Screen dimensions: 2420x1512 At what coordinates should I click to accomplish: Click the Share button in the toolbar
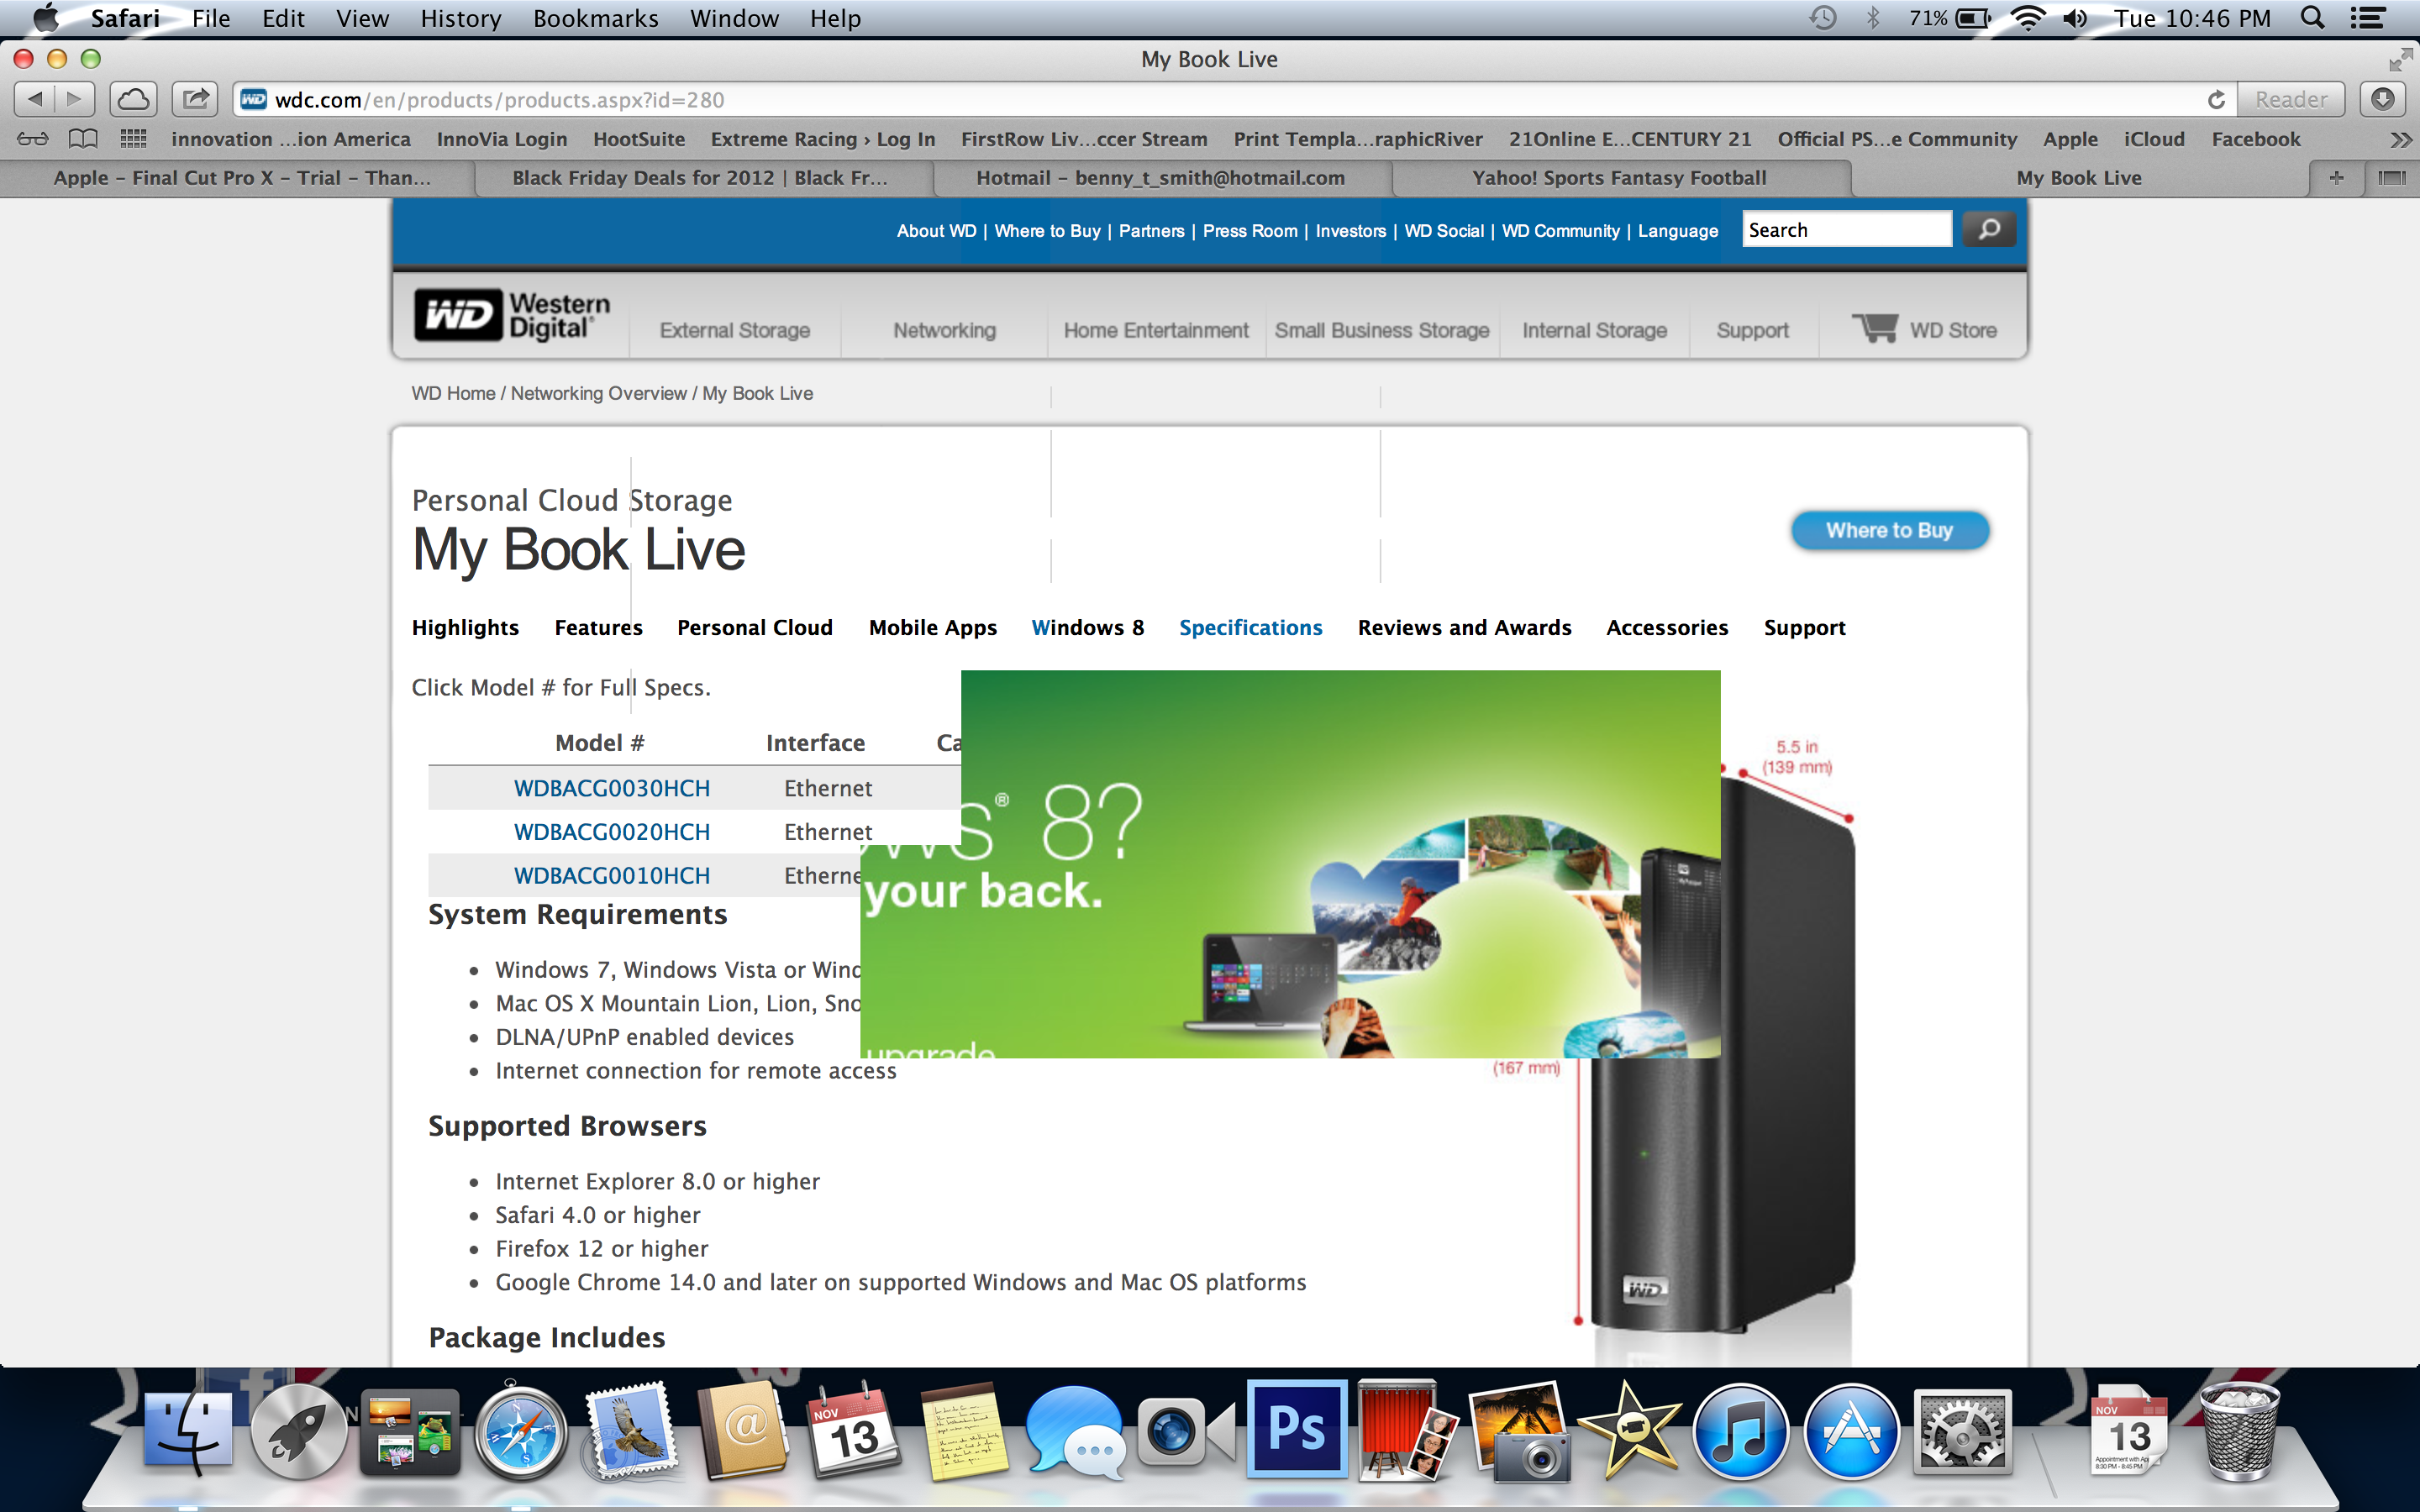click(195, 99)
